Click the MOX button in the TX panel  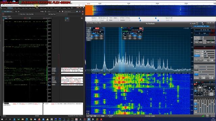(x=201, y=43)
